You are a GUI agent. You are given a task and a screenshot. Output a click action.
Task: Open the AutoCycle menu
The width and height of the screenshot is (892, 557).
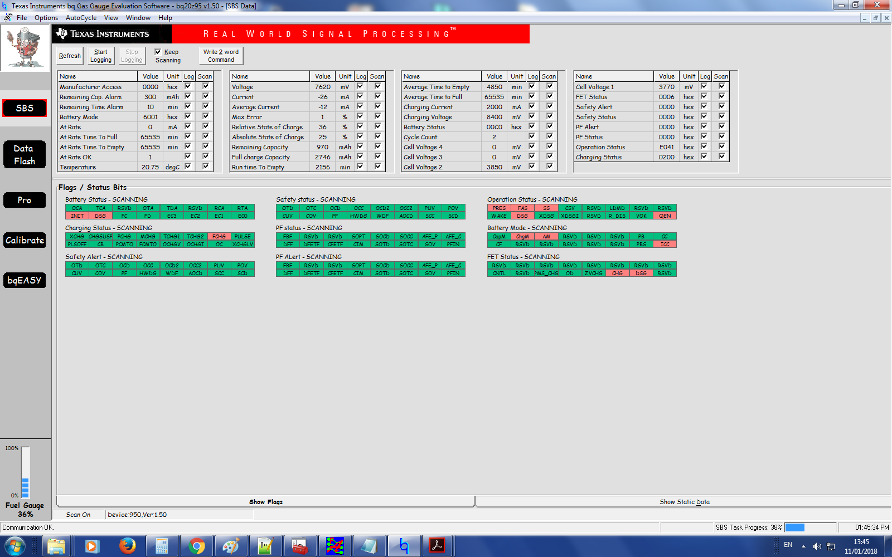(x=81, y=18)
